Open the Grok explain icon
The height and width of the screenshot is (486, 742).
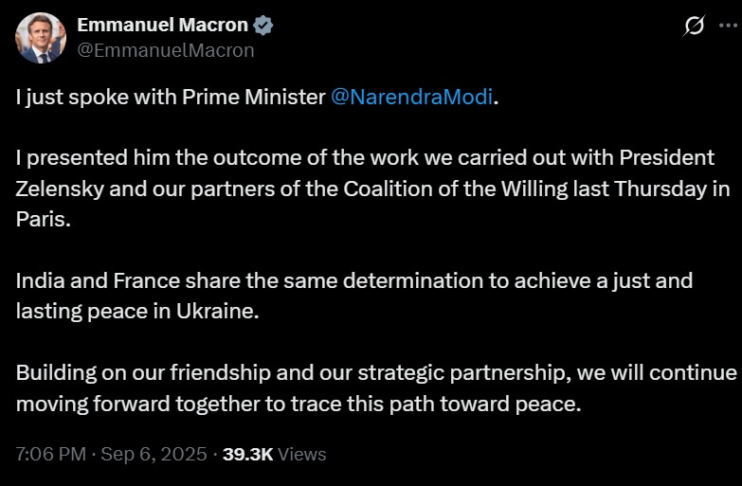694,26
